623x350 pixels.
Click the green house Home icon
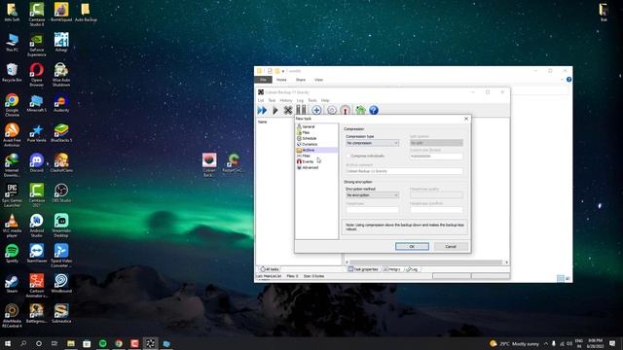tap(360, 110)
